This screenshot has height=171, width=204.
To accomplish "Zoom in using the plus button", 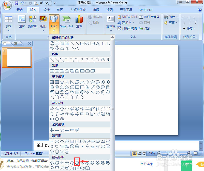I will [x=189, y=153].
